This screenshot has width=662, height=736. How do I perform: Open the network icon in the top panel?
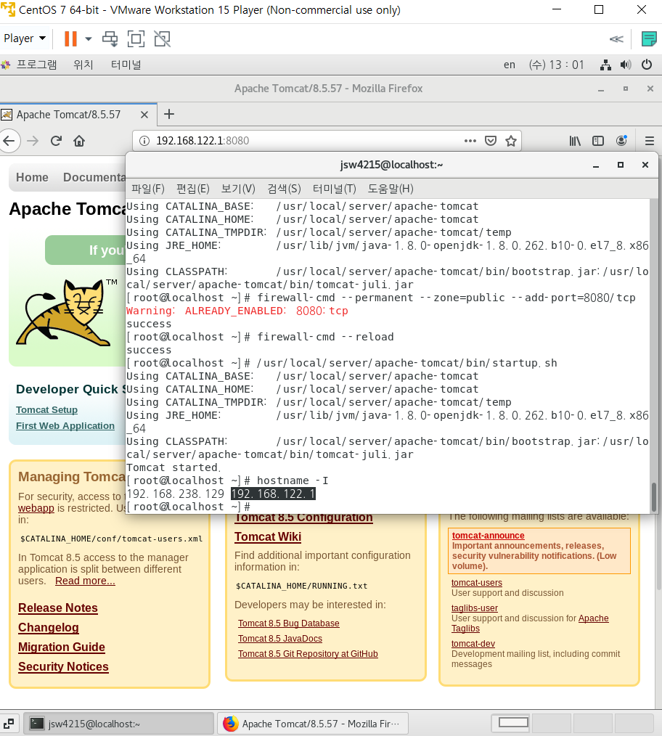pyautogui.click(x=606, y=65)
